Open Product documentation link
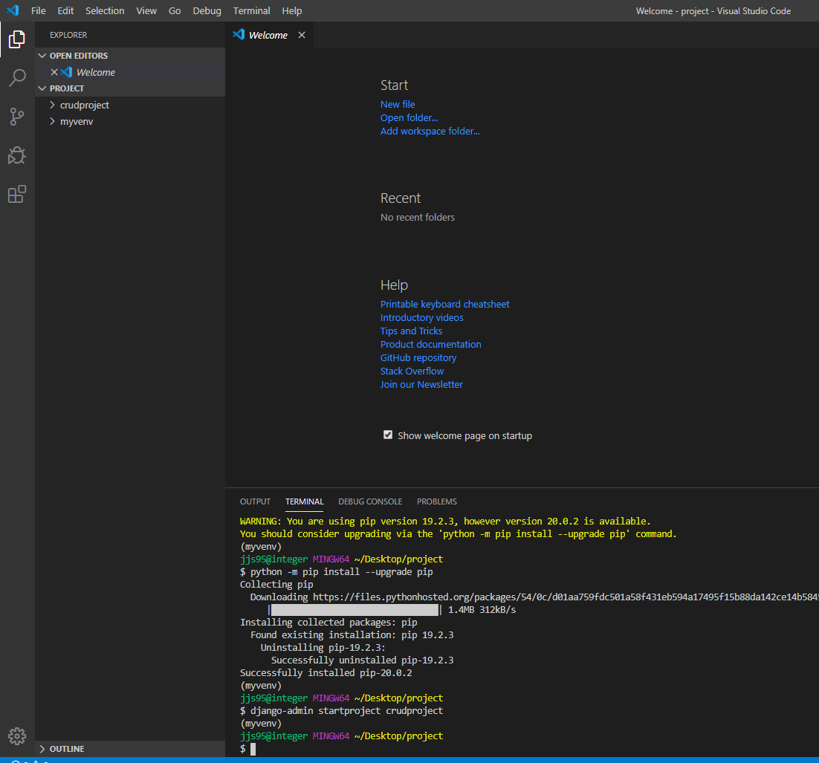The image size is (819, 763). [430, 344]
